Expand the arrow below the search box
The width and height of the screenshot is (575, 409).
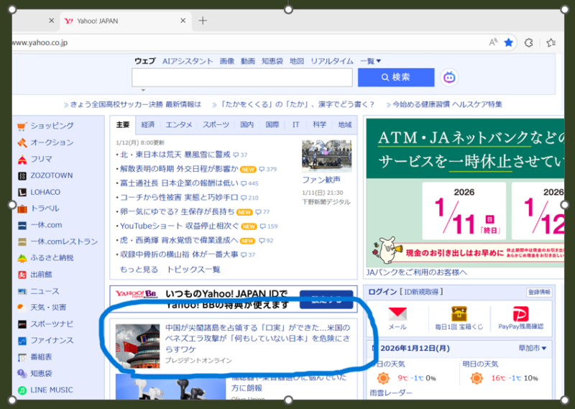click(x=143, y=91)
